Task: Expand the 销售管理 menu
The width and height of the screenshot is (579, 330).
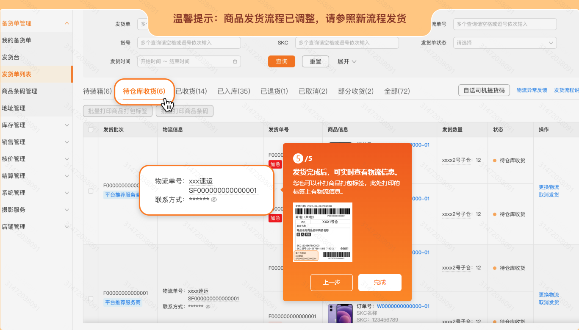Action: 36,142
